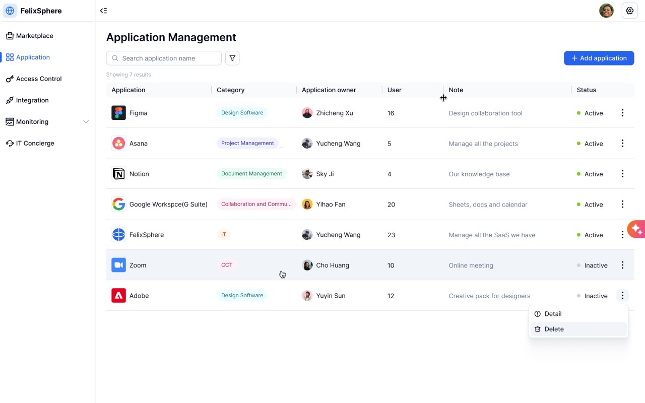
Task: Choose Detail from the context menu
Action: coord(553,314)
